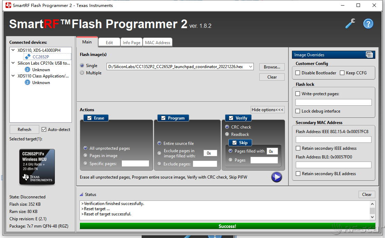Collapse the Status panel triangle
The height and width of the screenshot is (238, 385).
(82, 195)
